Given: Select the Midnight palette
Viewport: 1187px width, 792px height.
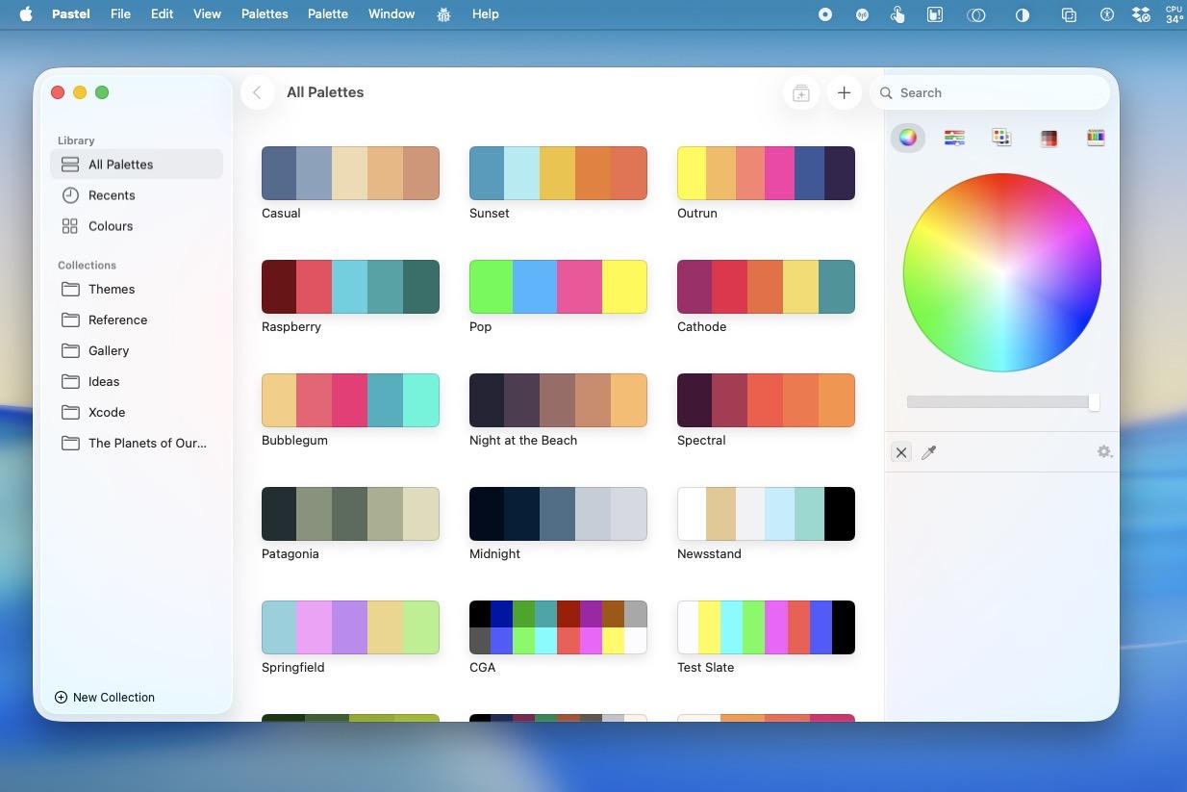Looking at the screenshot, I should tap(558, 514).
